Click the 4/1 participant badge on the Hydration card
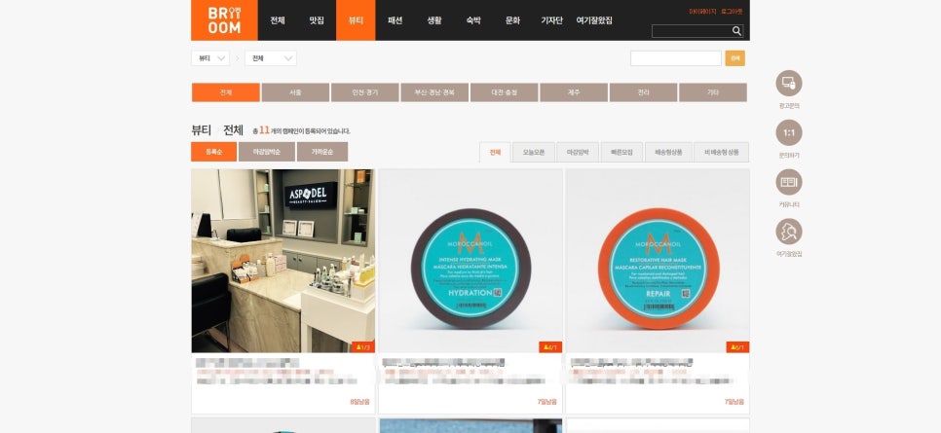The width and height of the screenshot is (941, 433). pyautogui.click(x=550, y=347)
